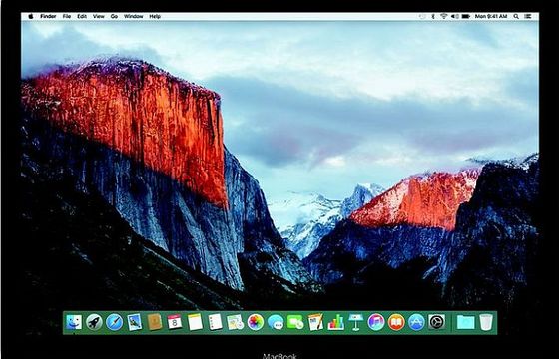
Task: Open Maps icon in Dock
Action: pos(236,322)
